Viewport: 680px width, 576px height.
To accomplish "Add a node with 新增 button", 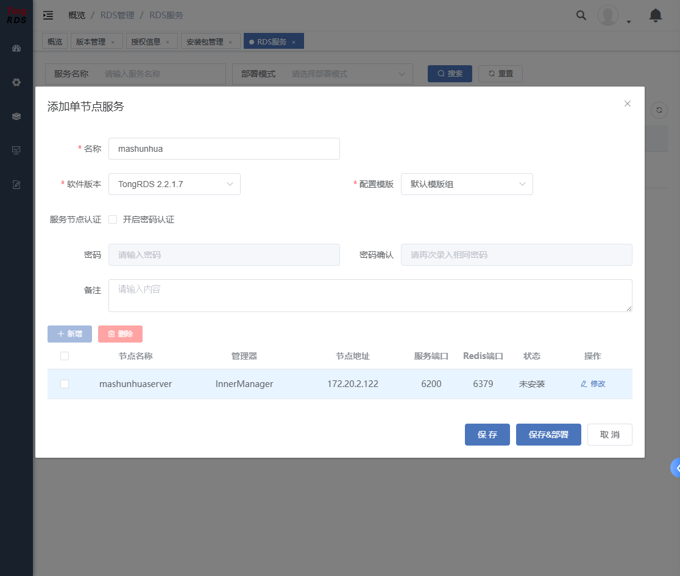I will pyautogui.click(x=70, y=334).
